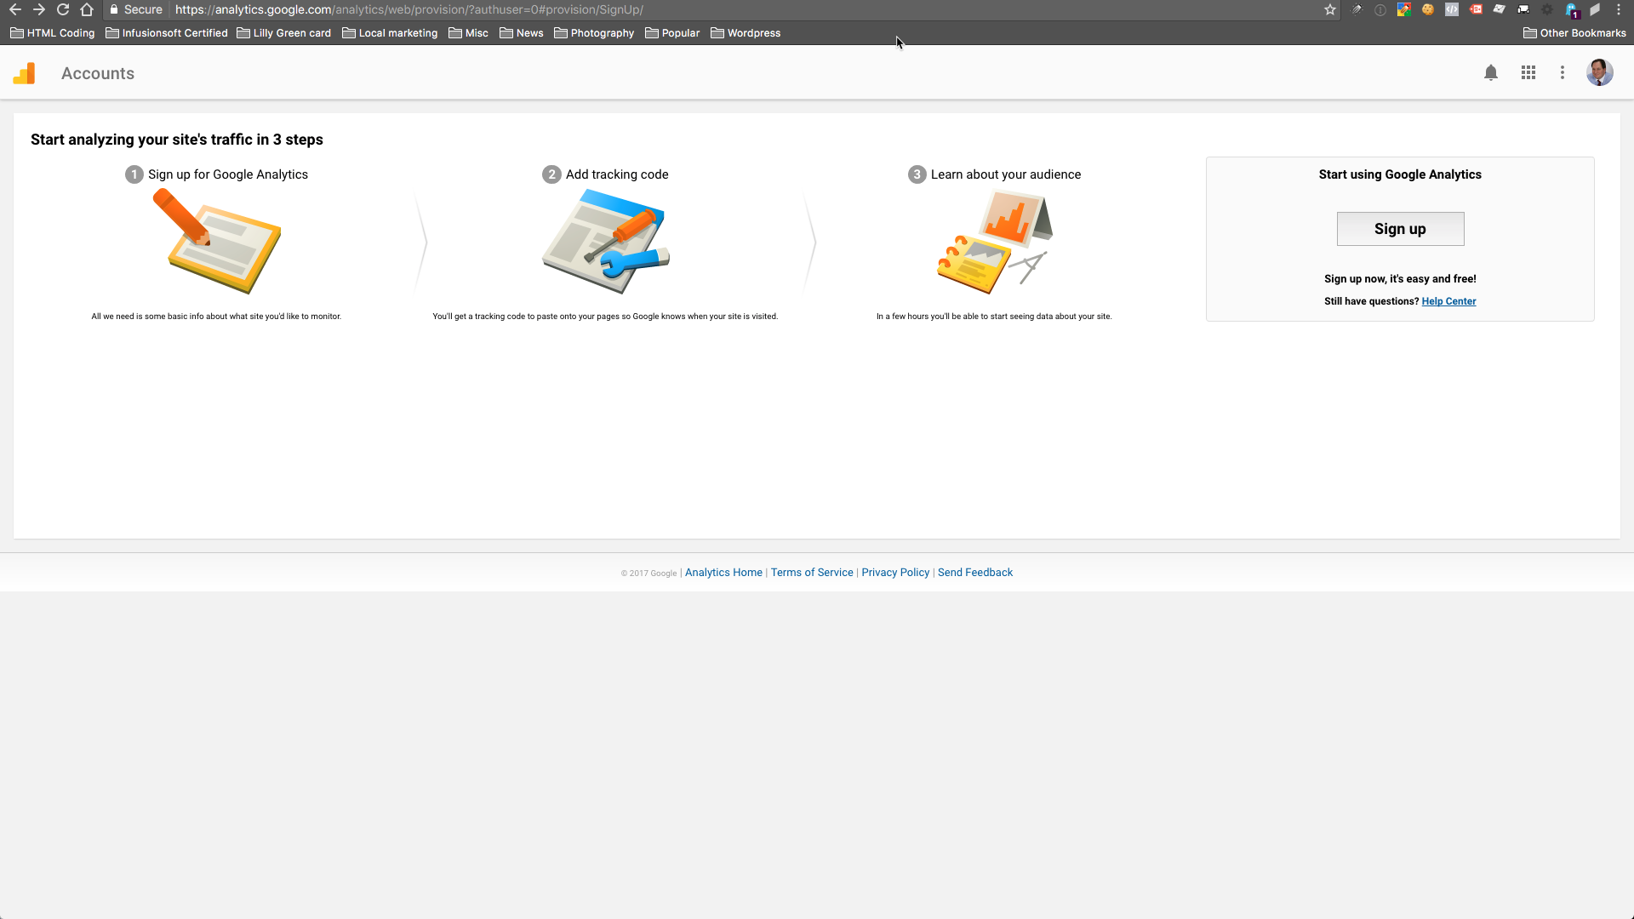Open the grey parallelogram extension icon

(1595, 9)
